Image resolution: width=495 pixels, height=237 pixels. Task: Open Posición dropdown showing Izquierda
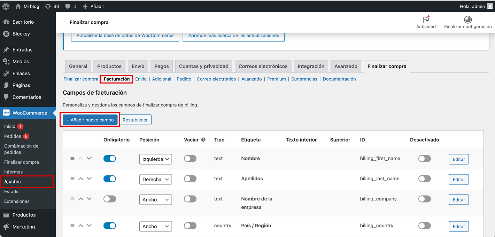click(x=155, y=159)
